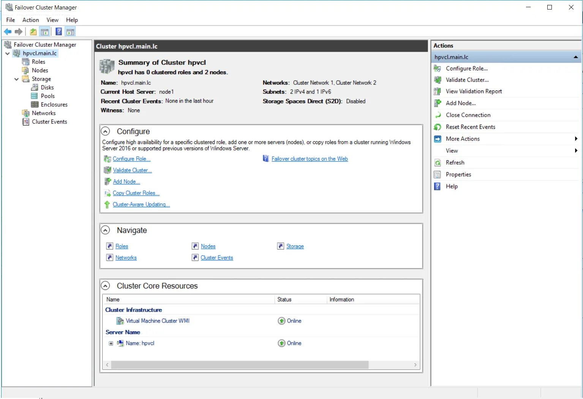The height and width of the screenshot is (399, 583).
Task: Open the Help menu in menu bar
Action: 72,20
